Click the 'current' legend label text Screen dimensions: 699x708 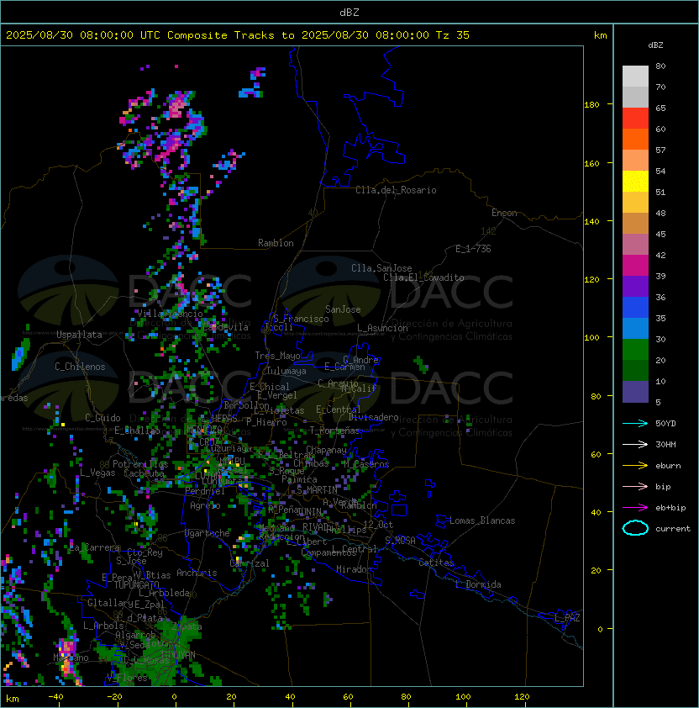(673, 529)
